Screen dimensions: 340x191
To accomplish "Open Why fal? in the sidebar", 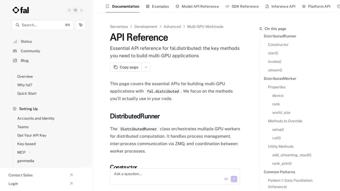I will (25, 85).
